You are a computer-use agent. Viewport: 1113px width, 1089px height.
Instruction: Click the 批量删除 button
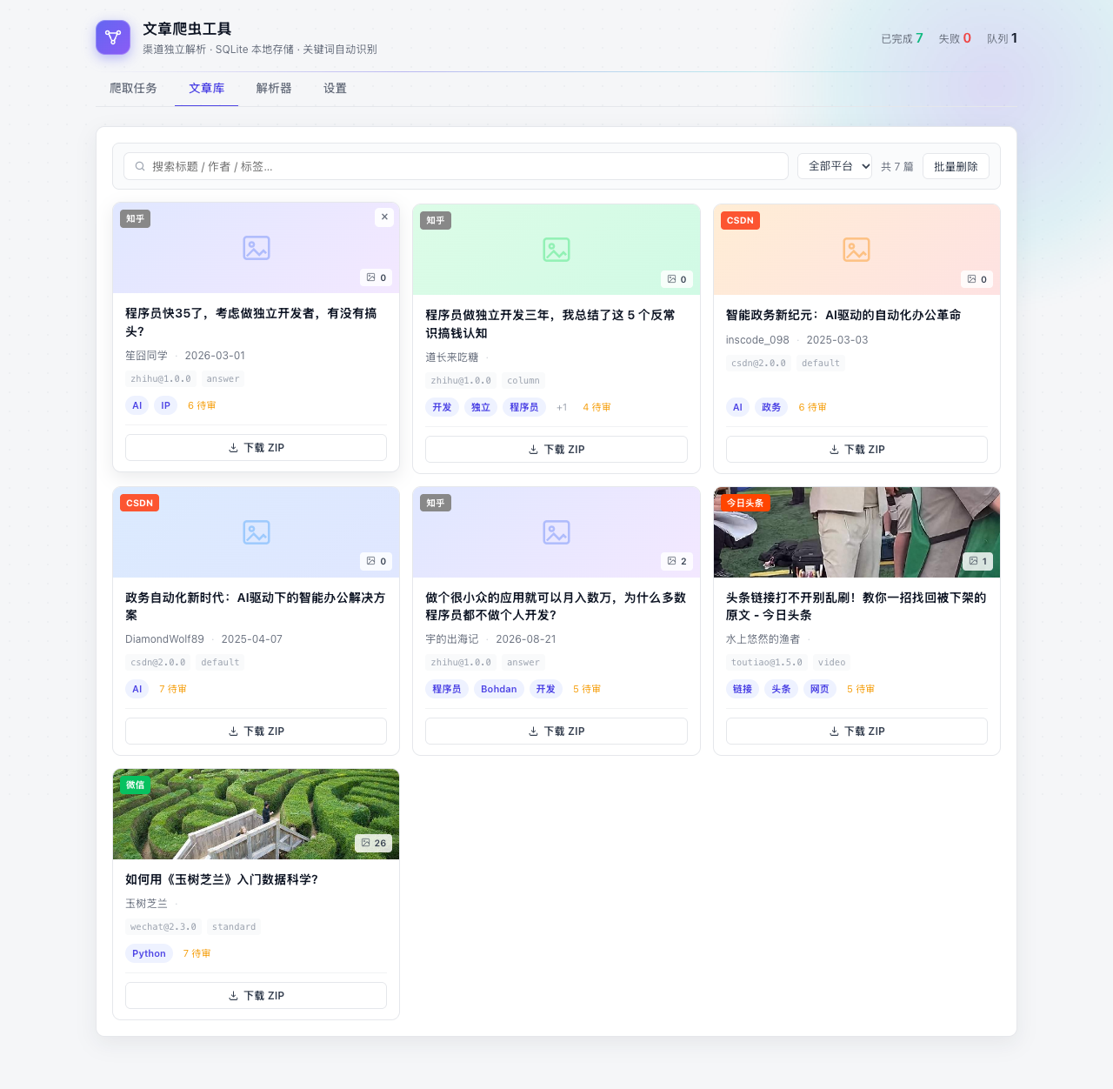click(956, 166)
